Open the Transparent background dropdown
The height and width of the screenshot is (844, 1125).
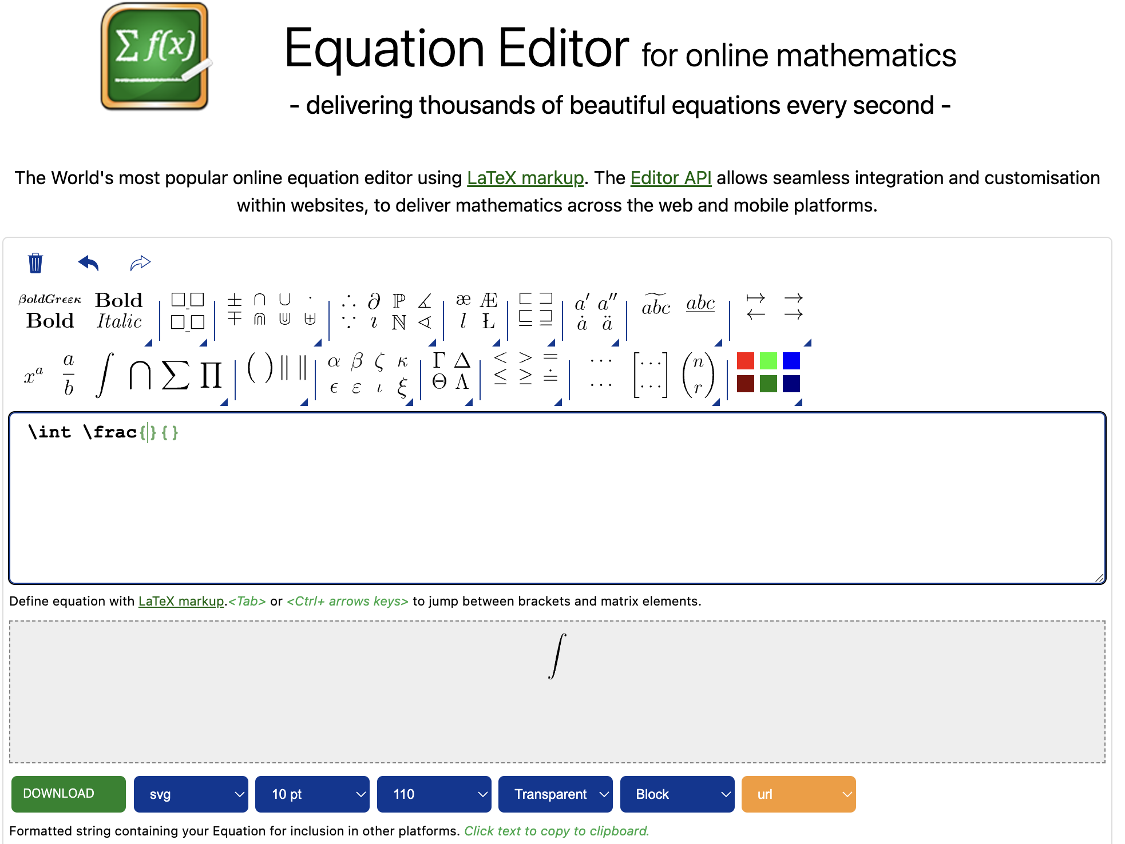pos(555,794)
